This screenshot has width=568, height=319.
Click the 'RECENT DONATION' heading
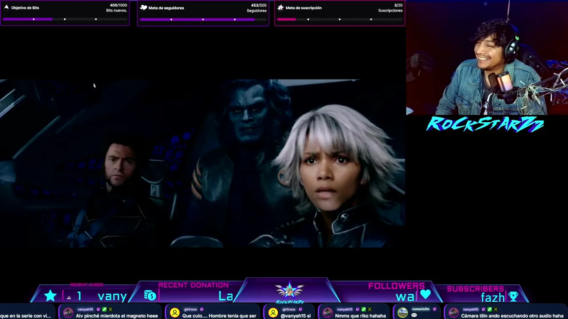(x=193, y=285)
